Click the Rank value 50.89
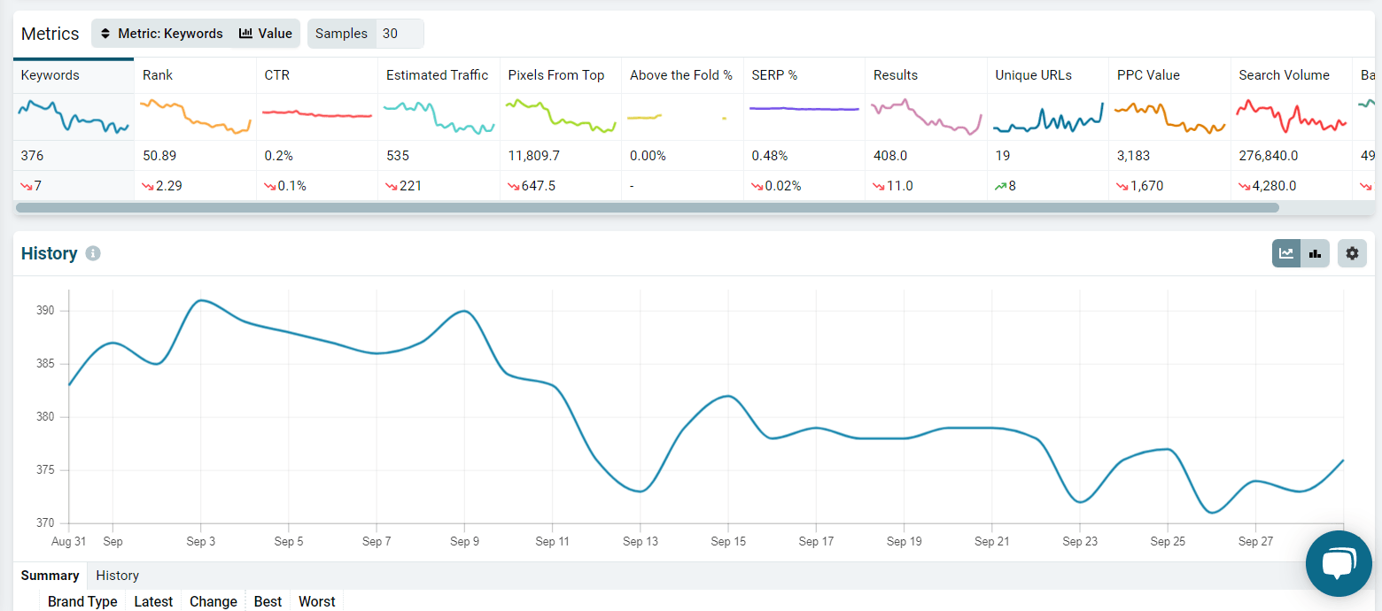The height and width of the screenshot is (611, 1382). [159, 156]
